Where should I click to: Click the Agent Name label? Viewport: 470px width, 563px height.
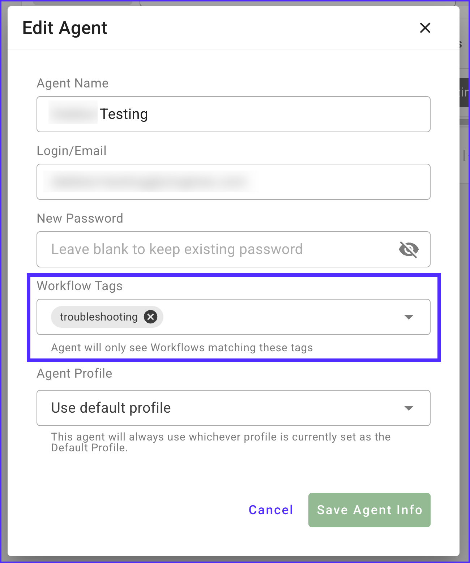73,83
